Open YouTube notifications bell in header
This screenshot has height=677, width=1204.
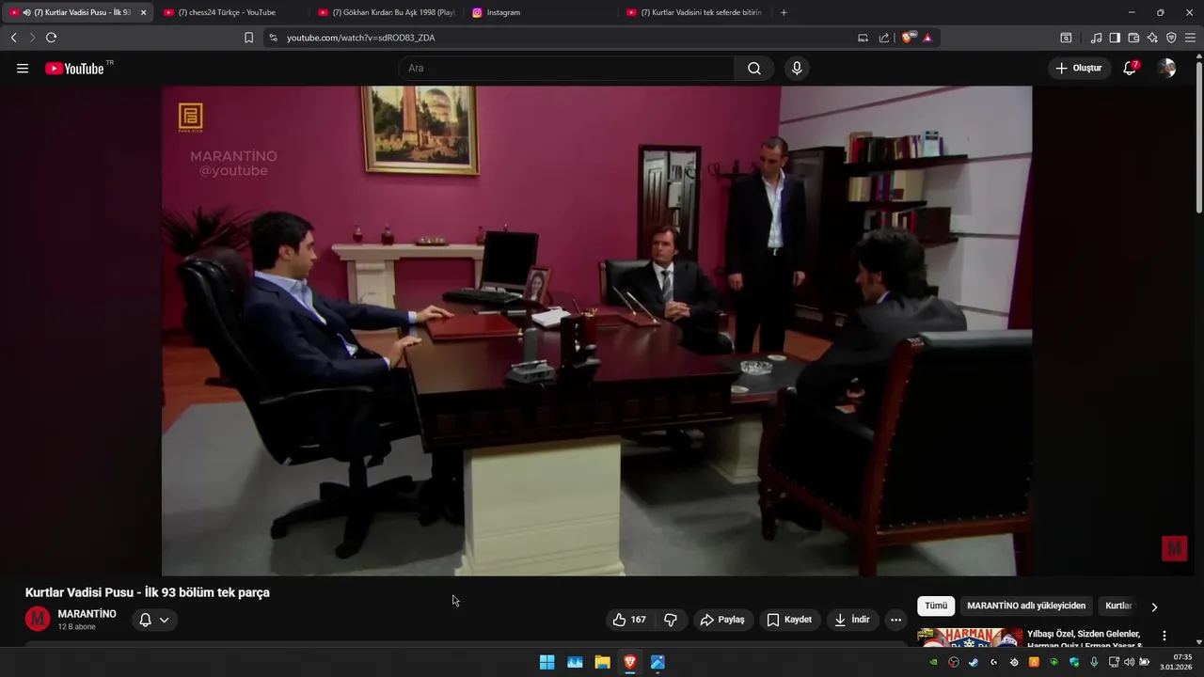(x=1131, y=68)
